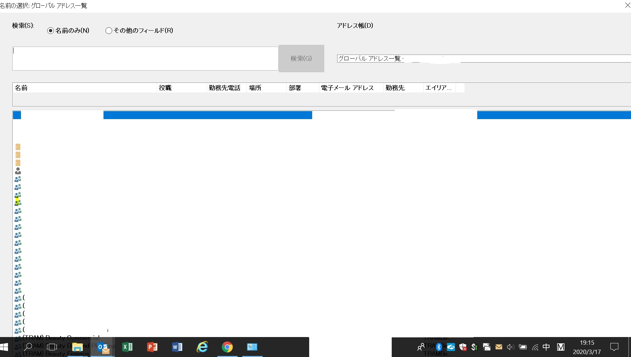
Task: Sort list by 場所 column header
Action: (x=267, y=88)
